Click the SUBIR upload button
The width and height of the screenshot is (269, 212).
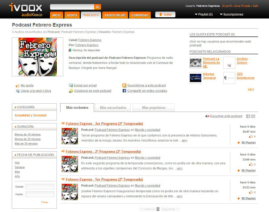pos(165,15)
